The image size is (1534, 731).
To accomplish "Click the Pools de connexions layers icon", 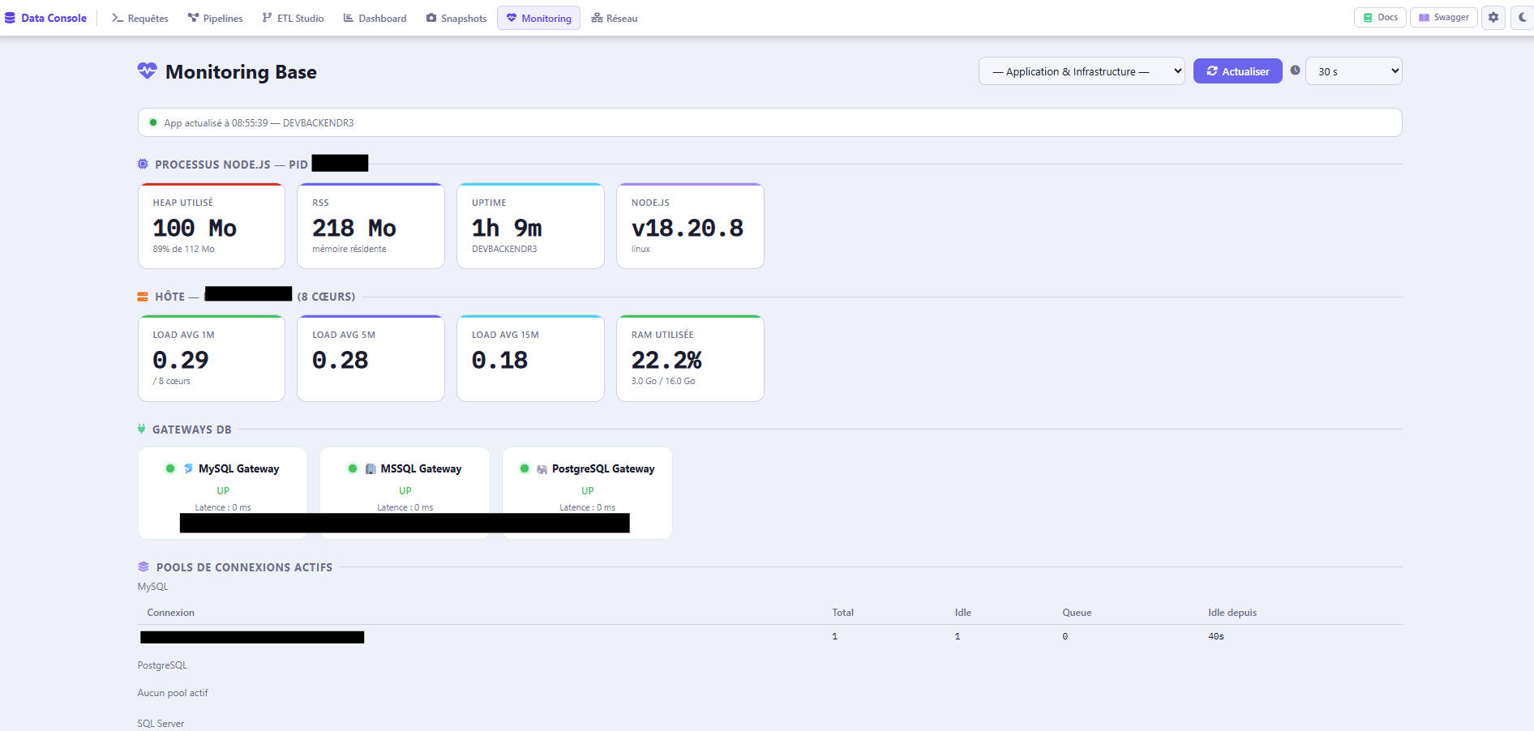I will pyautogui.click(x=144, y=566).
